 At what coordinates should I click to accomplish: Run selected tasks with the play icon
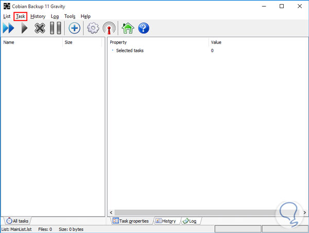pos(24,28)
